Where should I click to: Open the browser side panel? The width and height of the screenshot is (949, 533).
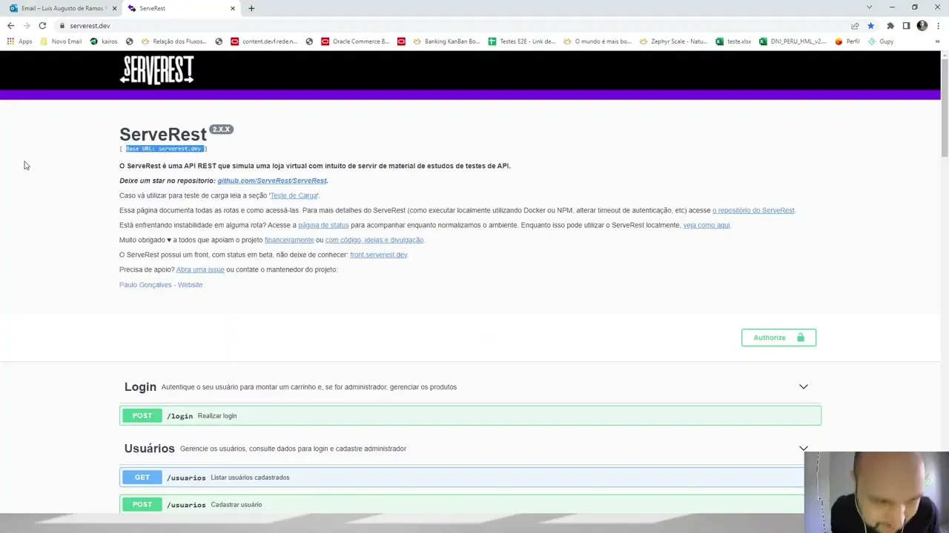click(x=906, y=26)
